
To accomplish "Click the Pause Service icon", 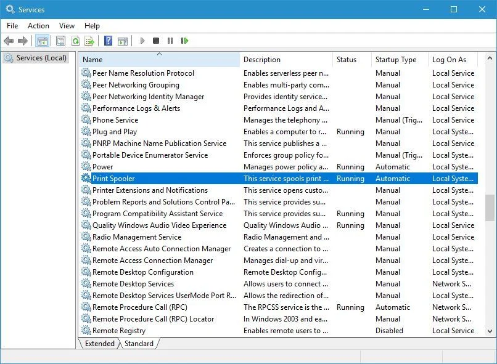I will [170, 41].
